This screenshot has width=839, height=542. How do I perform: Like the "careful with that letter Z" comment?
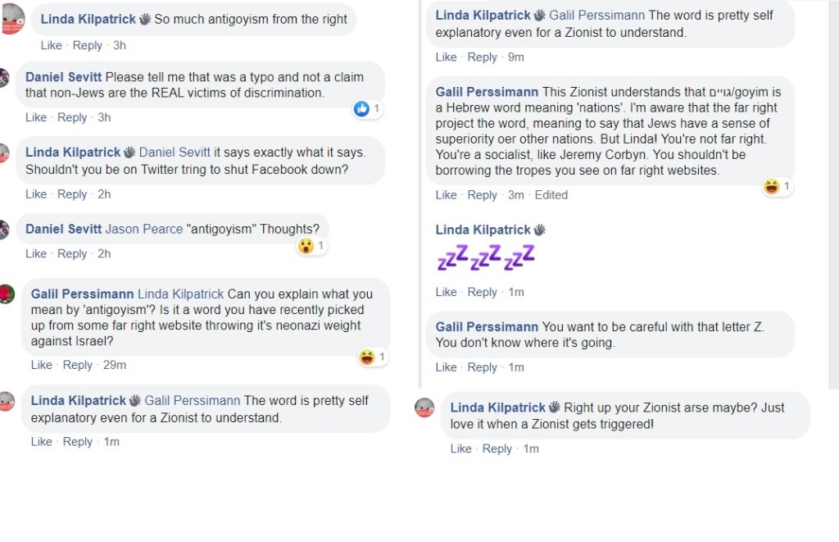(x=446, y=367)
